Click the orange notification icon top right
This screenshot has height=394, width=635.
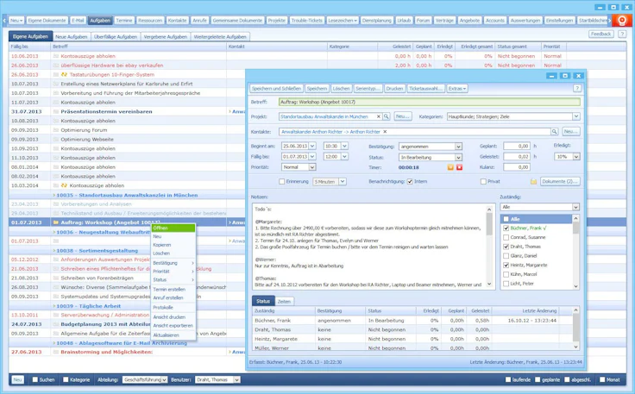(621, 20)
